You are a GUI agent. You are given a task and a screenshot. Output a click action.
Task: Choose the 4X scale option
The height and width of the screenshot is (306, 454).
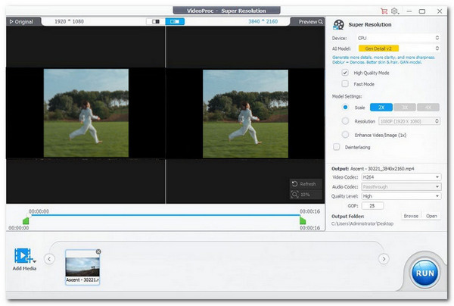coord(428,108)
